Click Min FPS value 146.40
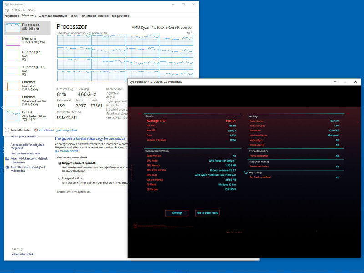The image size is (364, 273). 232,126
